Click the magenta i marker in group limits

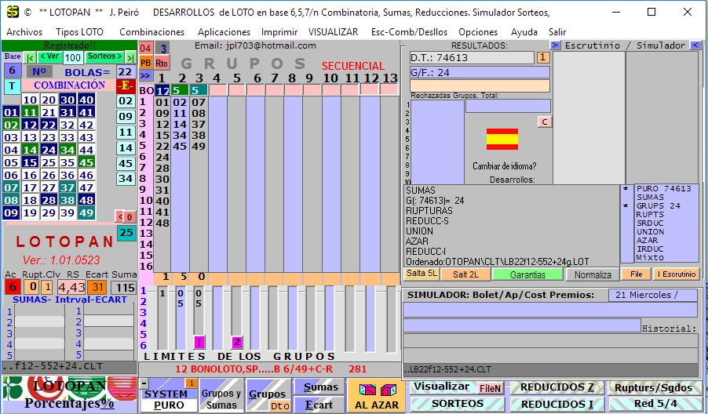pyautogui.click(x=199, y=343)
